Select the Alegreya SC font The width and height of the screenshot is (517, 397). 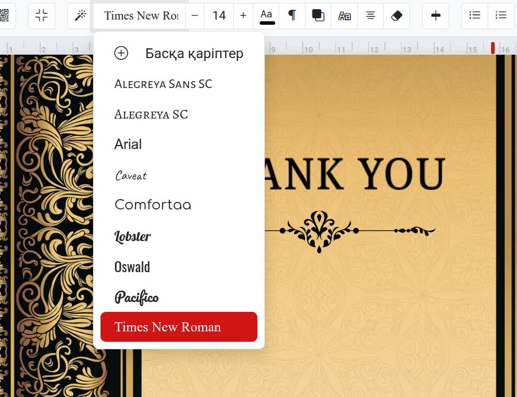click(x=179, y=114)
